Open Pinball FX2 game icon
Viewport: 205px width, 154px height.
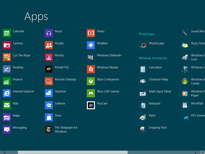click(49, 69)
